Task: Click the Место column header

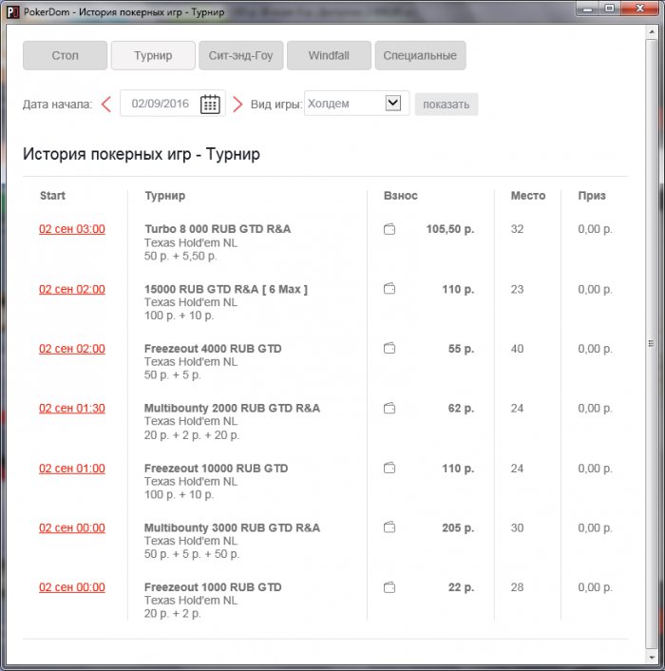Action: (x=527, y=196)
